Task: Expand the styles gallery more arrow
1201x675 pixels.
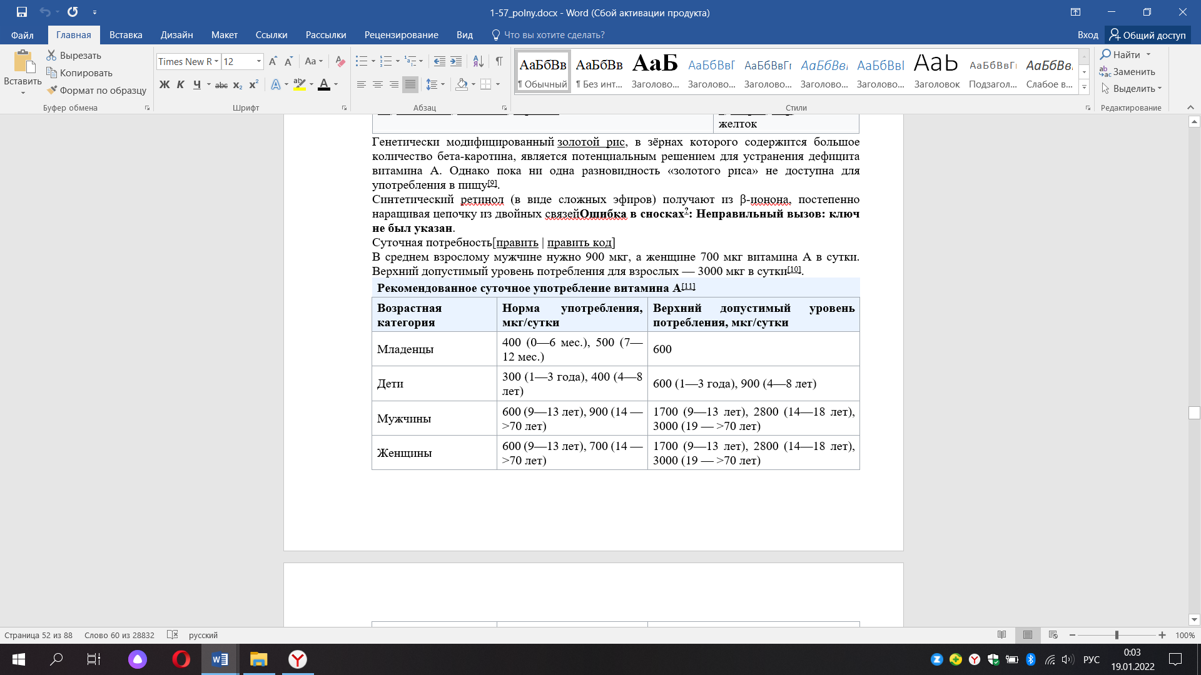Action: pyautogui.click(x=1084, y=87)
